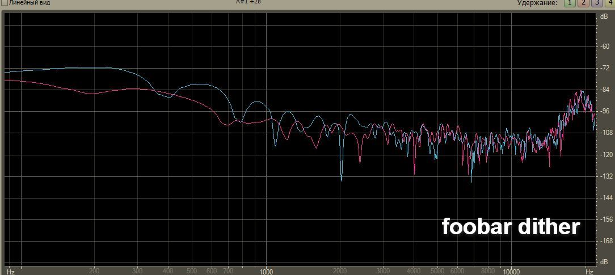This screenshot has width=615, height=275.
Task: Click the -132 dB scale label
Action: 605,176
